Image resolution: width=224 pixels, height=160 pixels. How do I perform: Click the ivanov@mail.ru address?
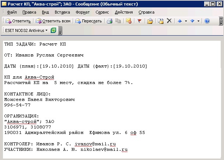click(x=95, y=144)
